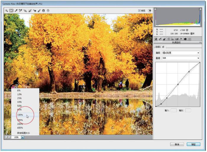Pick the Color Sampler tool
Screen dimensions: 207x152
(x=21, y=10)
